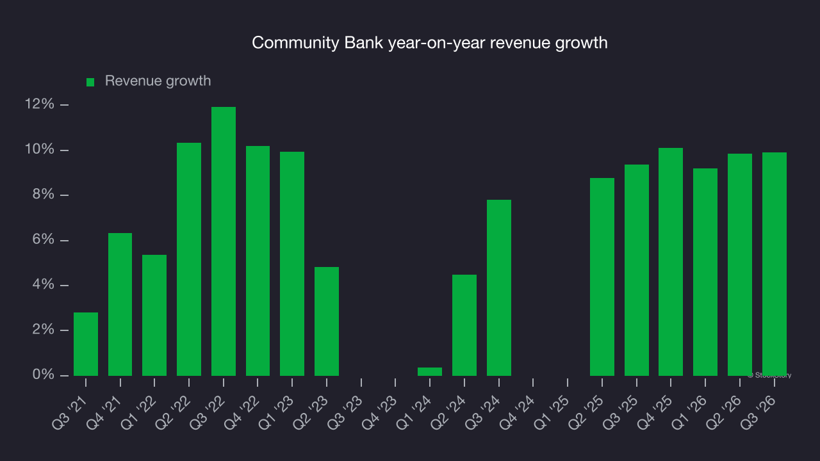The image size is (820, 461).
Task: Click the Revenue growth legend label
Action: (x=158, y=81)
